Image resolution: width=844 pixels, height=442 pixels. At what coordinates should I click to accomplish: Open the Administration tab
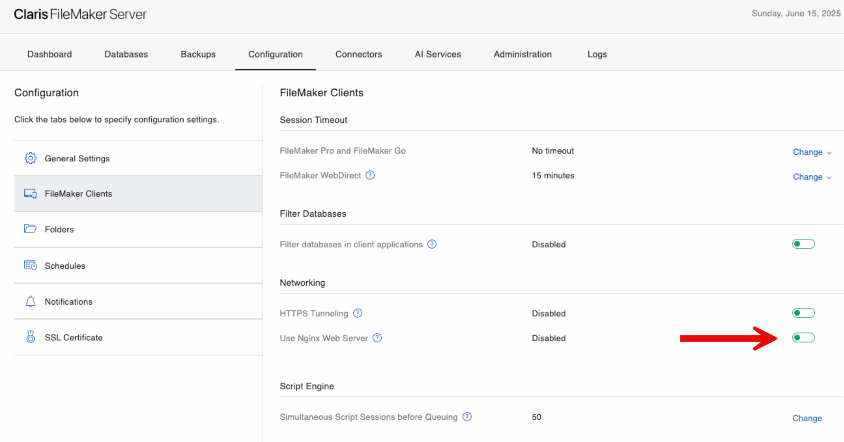pyautogui.click(x=523, y=54)
